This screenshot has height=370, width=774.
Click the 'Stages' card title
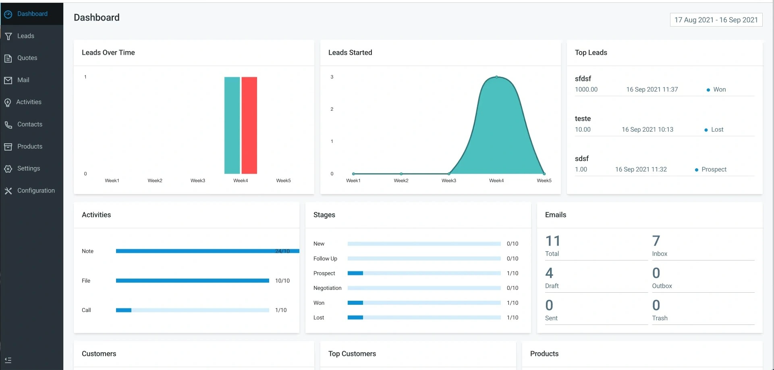(324, 215)
